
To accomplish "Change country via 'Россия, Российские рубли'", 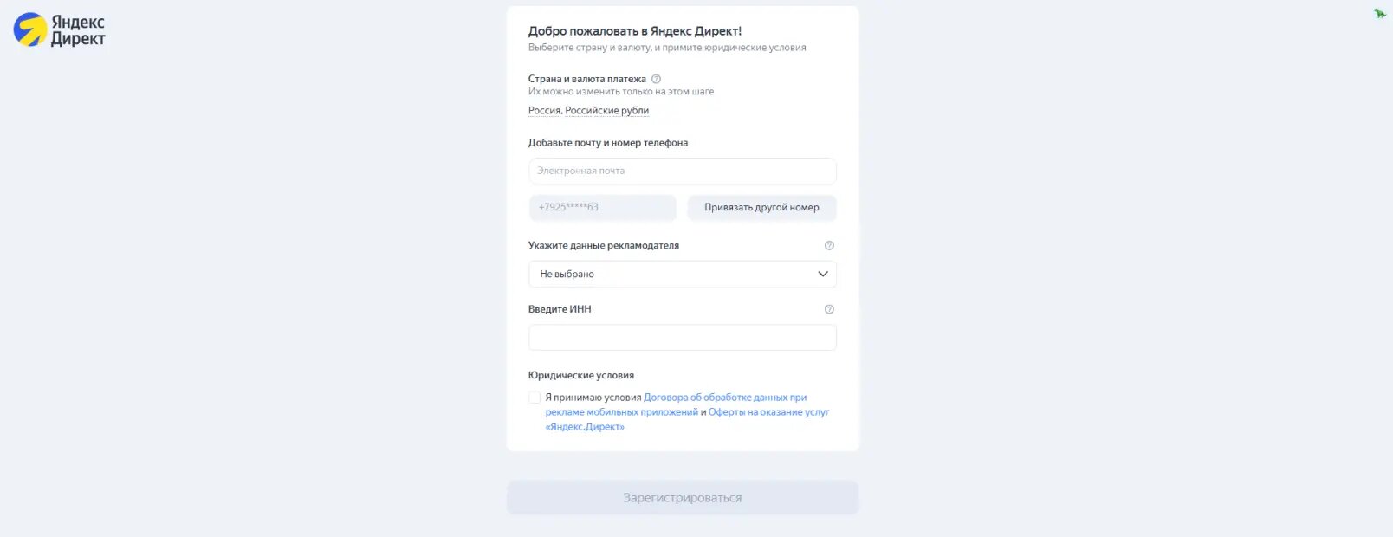I will coord(588,111).
